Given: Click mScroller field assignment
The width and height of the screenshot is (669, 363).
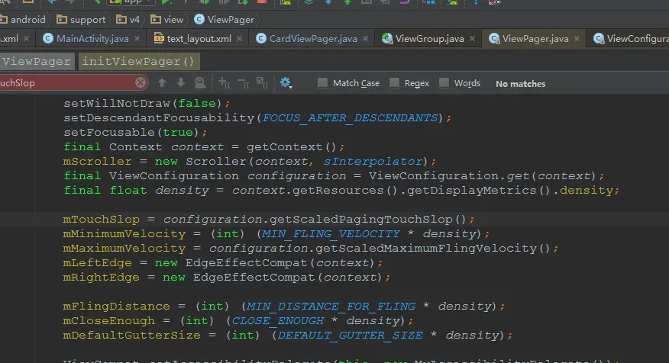Looking at the screenshot, I should pos(97,162).
